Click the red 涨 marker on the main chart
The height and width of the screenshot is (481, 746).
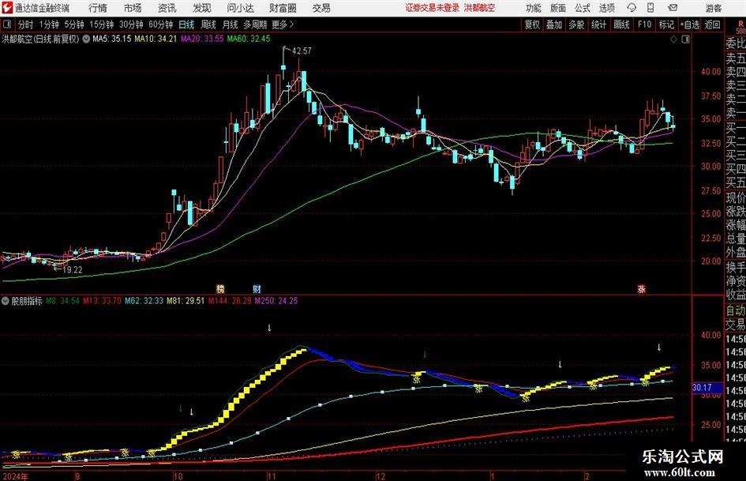[x=641, y=288]
